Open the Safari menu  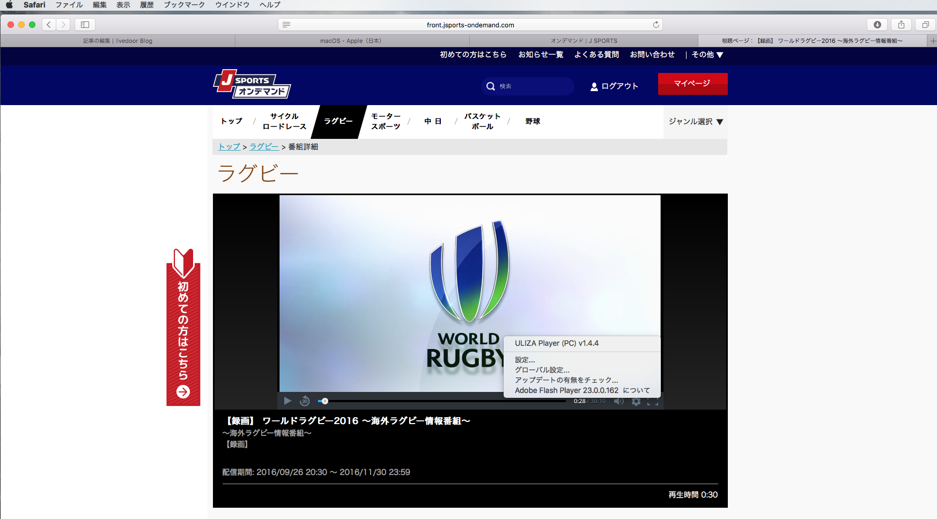[34, 5]
